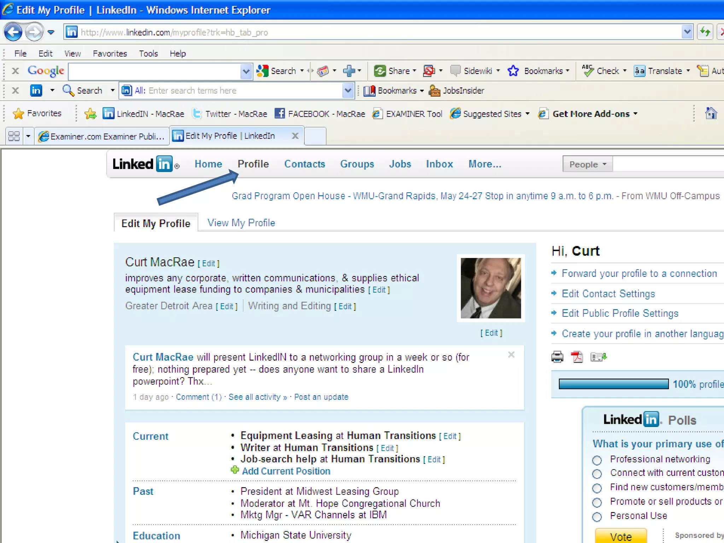This screenshot has width=724, height=543.
Task: Click the popup blocker icon
Action: point(429,71)
